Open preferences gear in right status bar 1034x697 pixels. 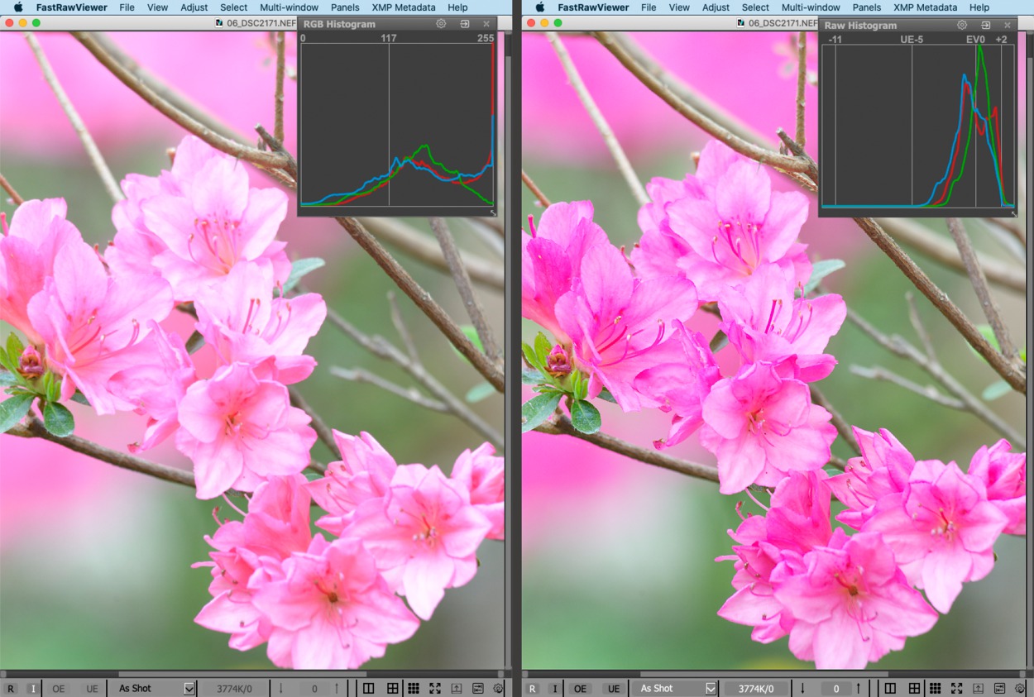coord(1020,688)
